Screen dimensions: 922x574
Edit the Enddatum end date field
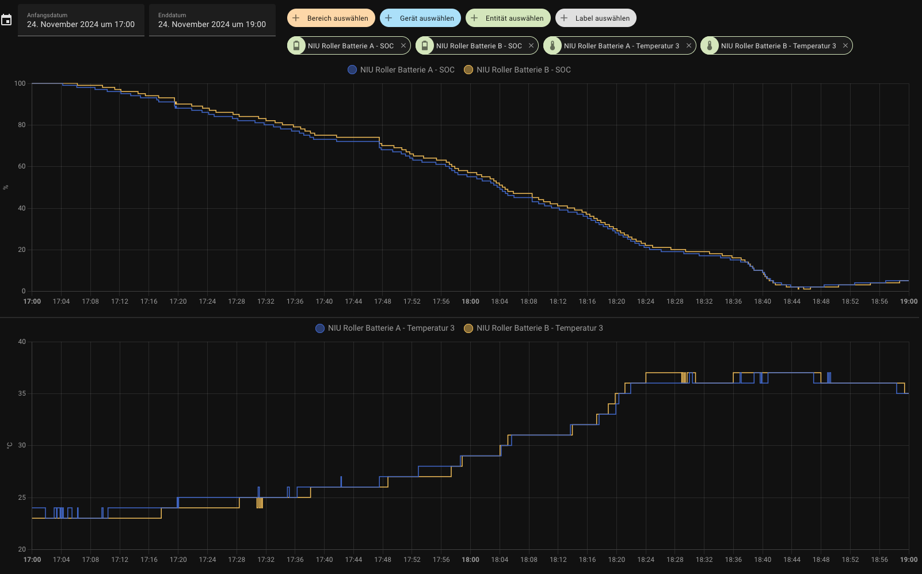212,20
